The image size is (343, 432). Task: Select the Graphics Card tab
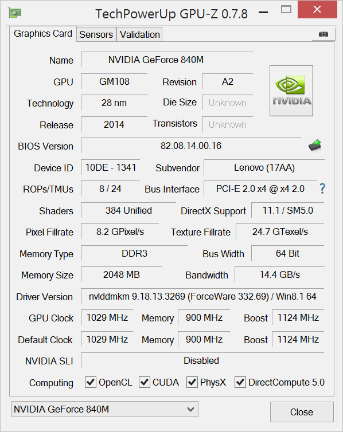(x=43, y=34)
